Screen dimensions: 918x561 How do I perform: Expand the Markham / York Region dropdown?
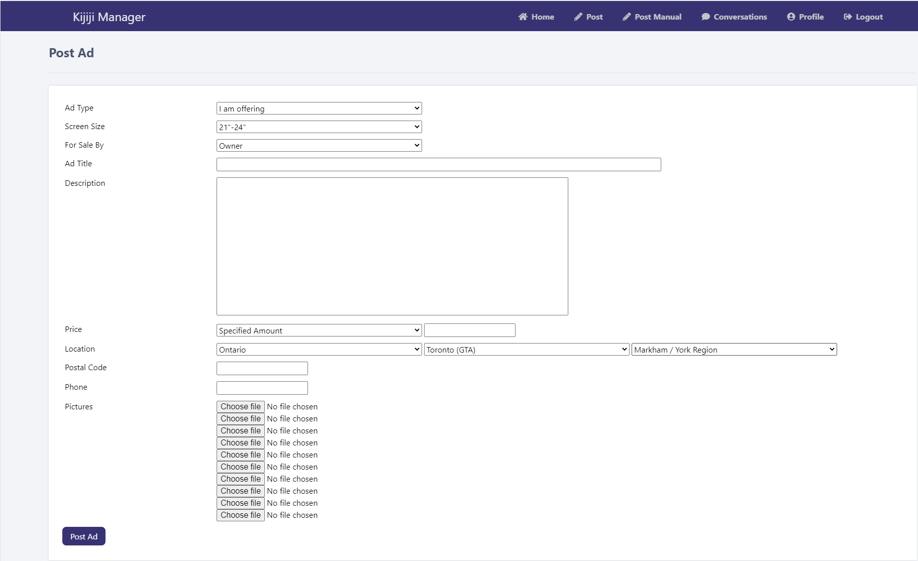pos(734,350)
